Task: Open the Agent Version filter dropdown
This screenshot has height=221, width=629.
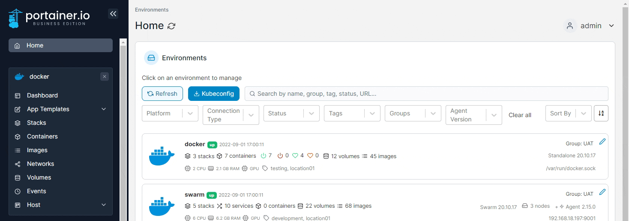Action: coord(474,115)
